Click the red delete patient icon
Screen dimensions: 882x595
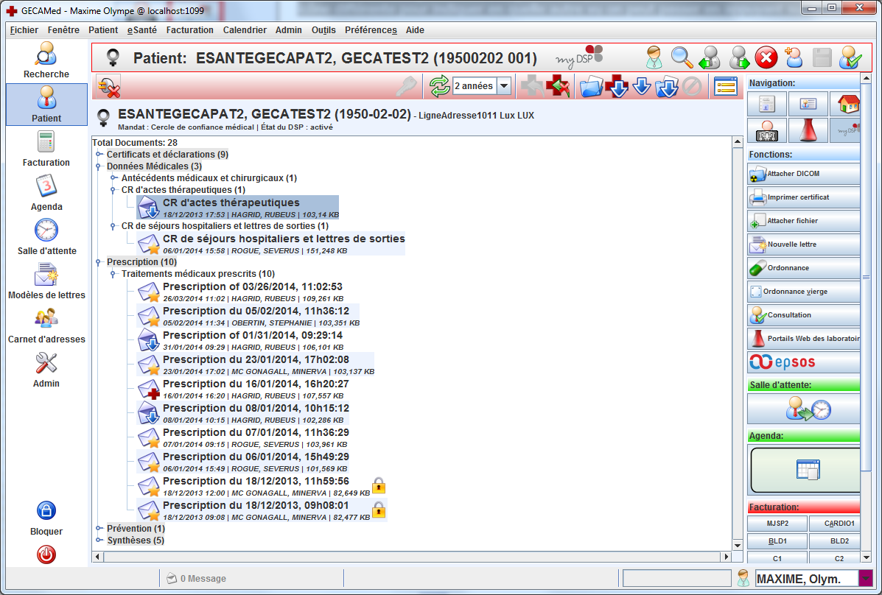click(x=766, y=57)
